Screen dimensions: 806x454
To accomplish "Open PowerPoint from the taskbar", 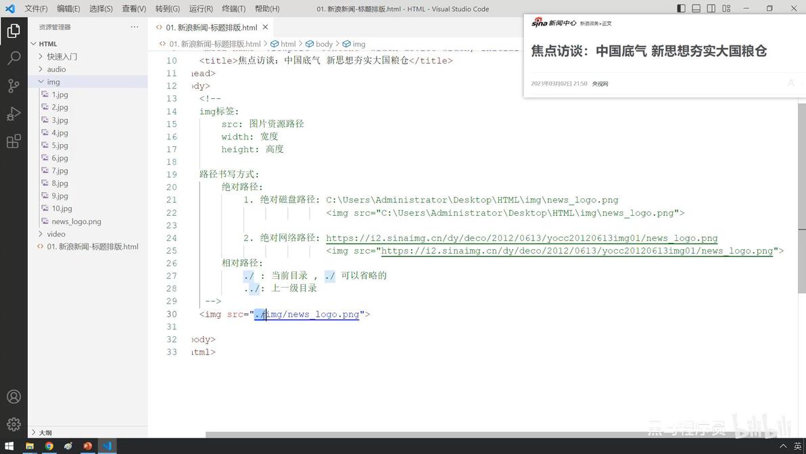I will pos(87,447).
